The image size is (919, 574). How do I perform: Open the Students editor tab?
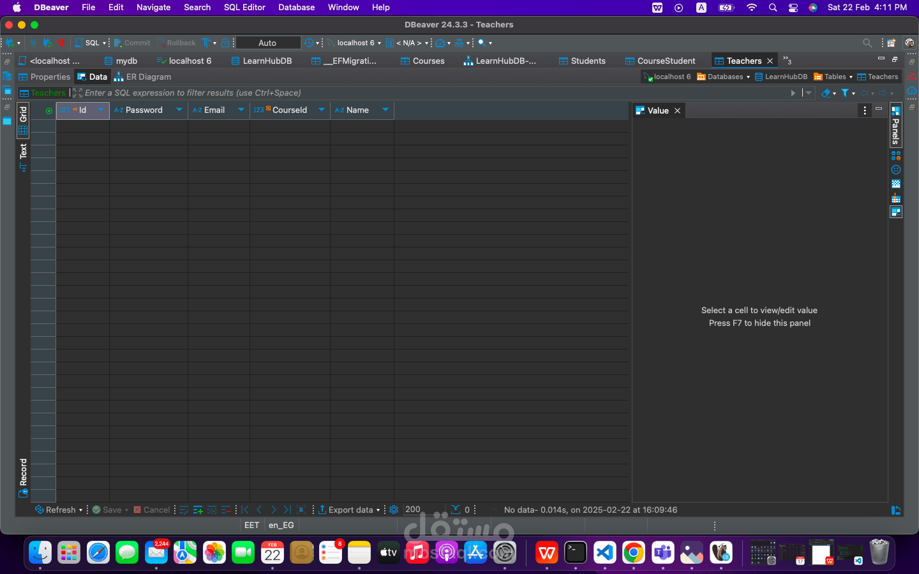tap(582, 61)
